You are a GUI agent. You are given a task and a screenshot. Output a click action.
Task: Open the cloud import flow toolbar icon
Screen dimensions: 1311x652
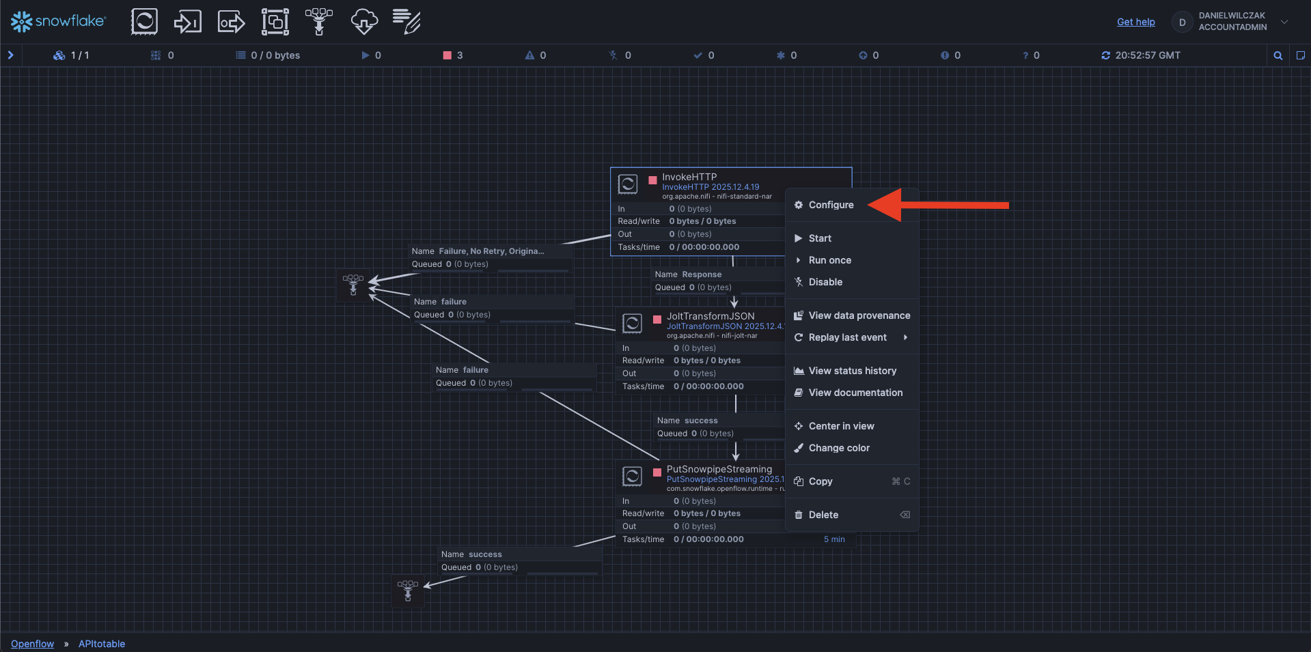(x=363, y=22)
